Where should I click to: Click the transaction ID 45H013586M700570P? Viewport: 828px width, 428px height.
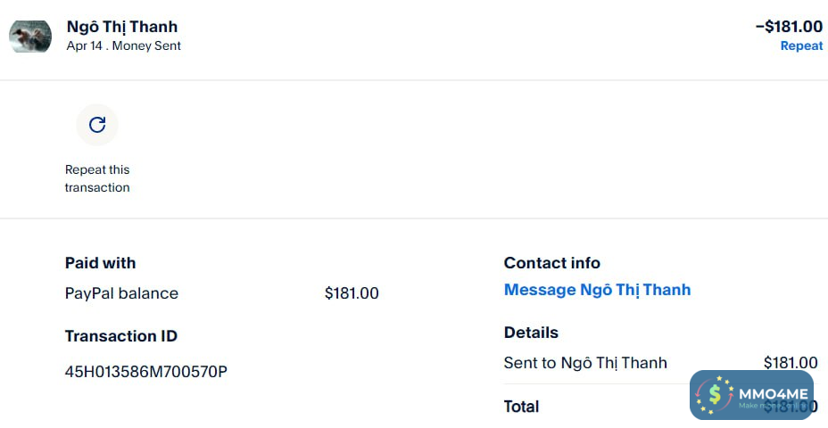(x=146, y=372)
